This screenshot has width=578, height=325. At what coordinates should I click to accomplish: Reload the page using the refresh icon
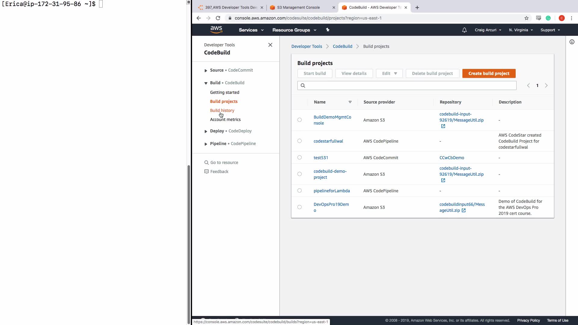coord(218,18)
